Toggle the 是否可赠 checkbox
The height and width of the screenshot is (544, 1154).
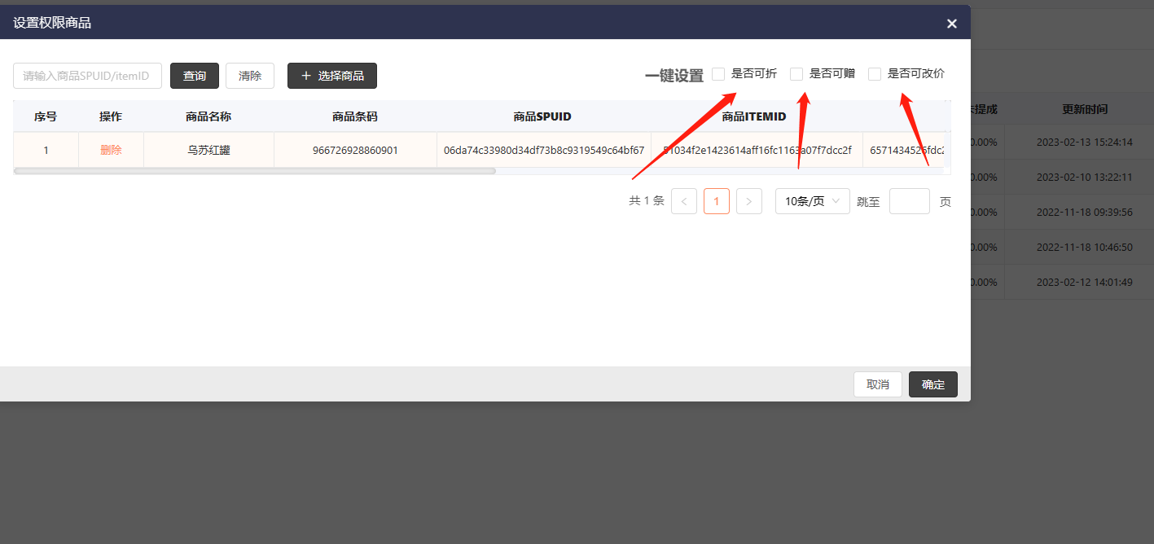click(796, 74)
